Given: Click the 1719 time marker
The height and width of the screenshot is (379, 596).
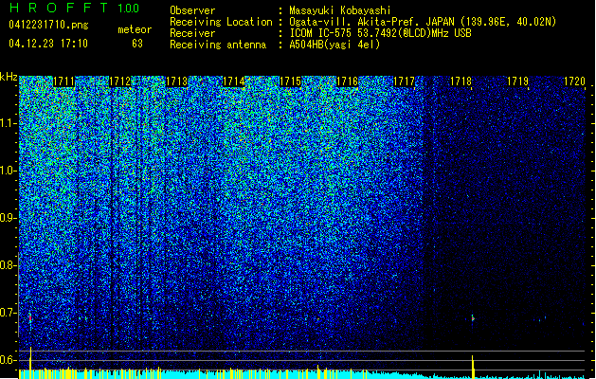Looking at the screenshot, I should pyautogui.click(x=517, y=81).
